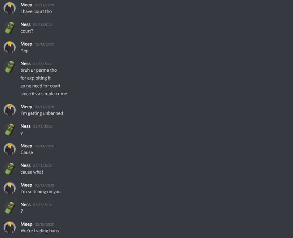
Task: Click Ness's avatar next to the "y" message
Action: [x=10, y=129]
